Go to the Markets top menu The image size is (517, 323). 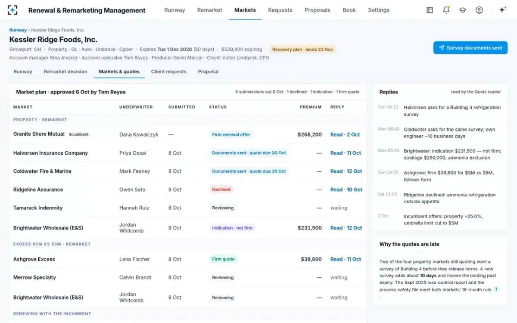(x=245, y=10)
